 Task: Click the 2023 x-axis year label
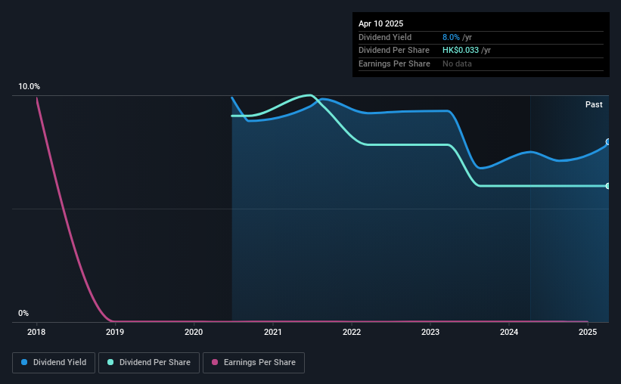(430, 332)
